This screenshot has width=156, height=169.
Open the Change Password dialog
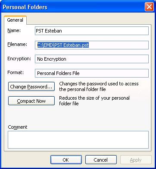pos(31,87)
